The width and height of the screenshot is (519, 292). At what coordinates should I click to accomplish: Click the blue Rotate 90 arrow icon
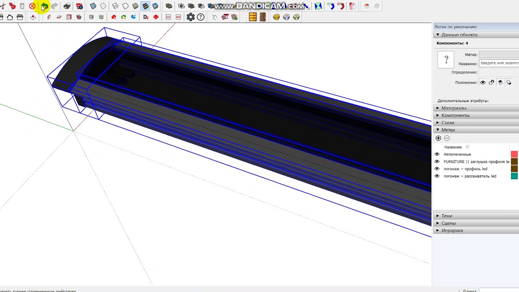[133, 17]
